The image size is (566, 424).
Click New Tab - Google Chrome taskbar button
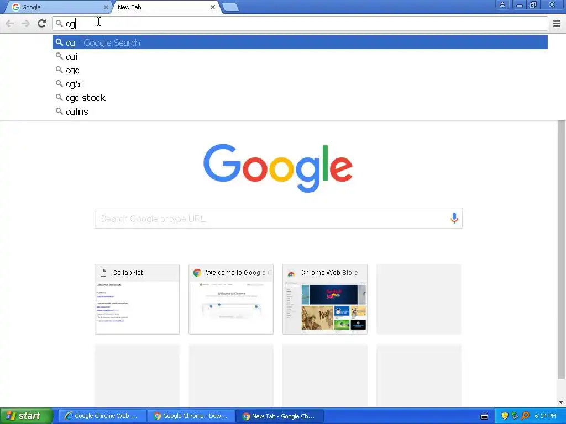(x=279, y=416)
